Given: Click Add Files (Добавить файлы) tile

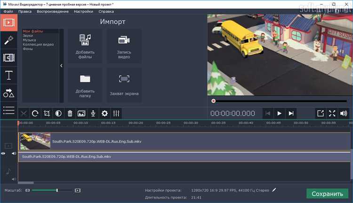Looking at the screenshot, I should click(85, 46).
